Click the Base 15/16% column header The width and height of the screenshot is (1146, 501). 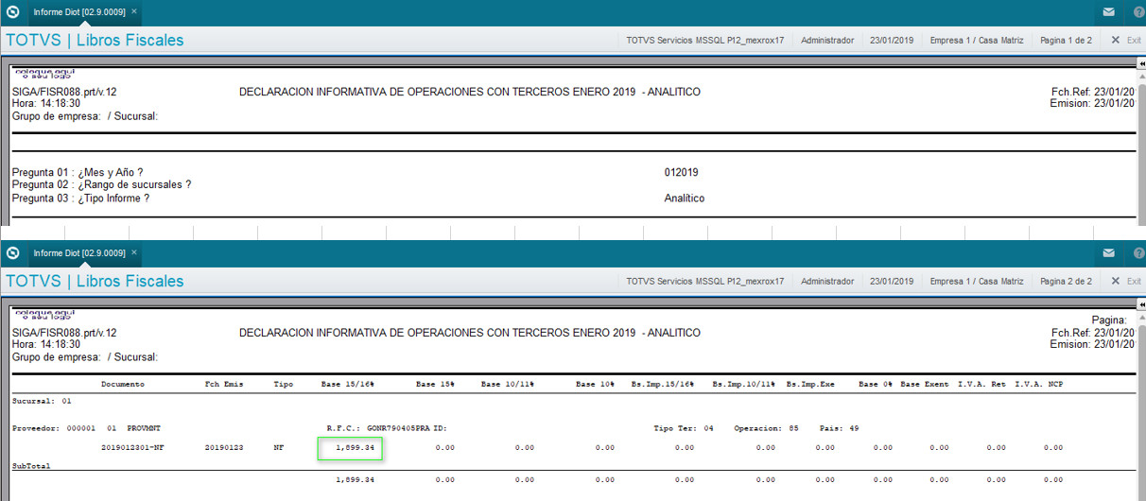pyautogui.click(x=349, y=385)
